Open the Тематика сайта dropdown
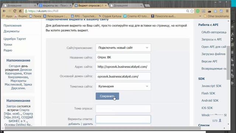 pyautogui.click(x=123, y=86)
